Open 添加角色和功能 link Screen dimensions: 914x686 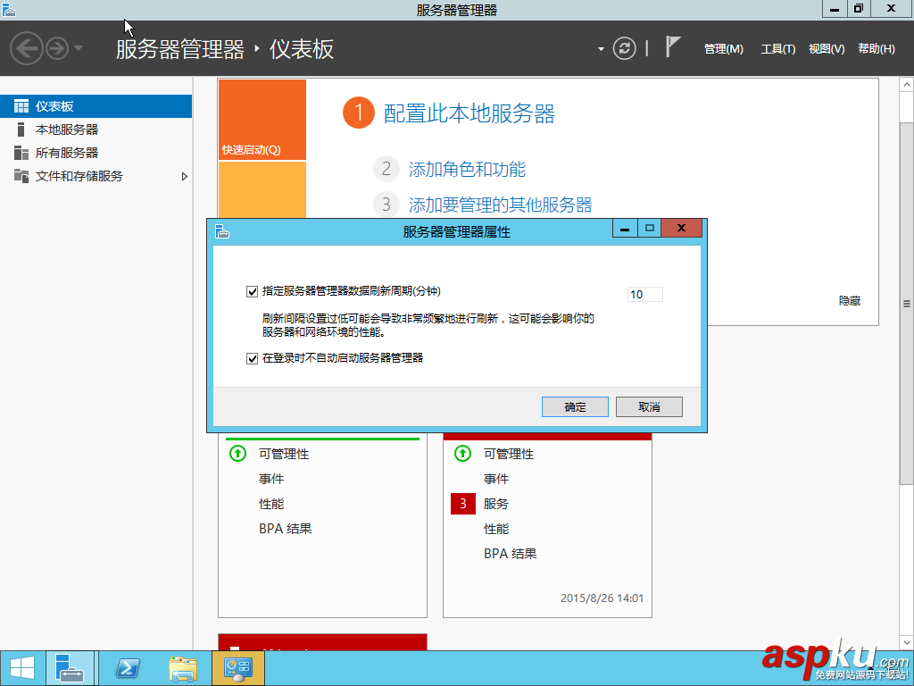click(467, 169)
